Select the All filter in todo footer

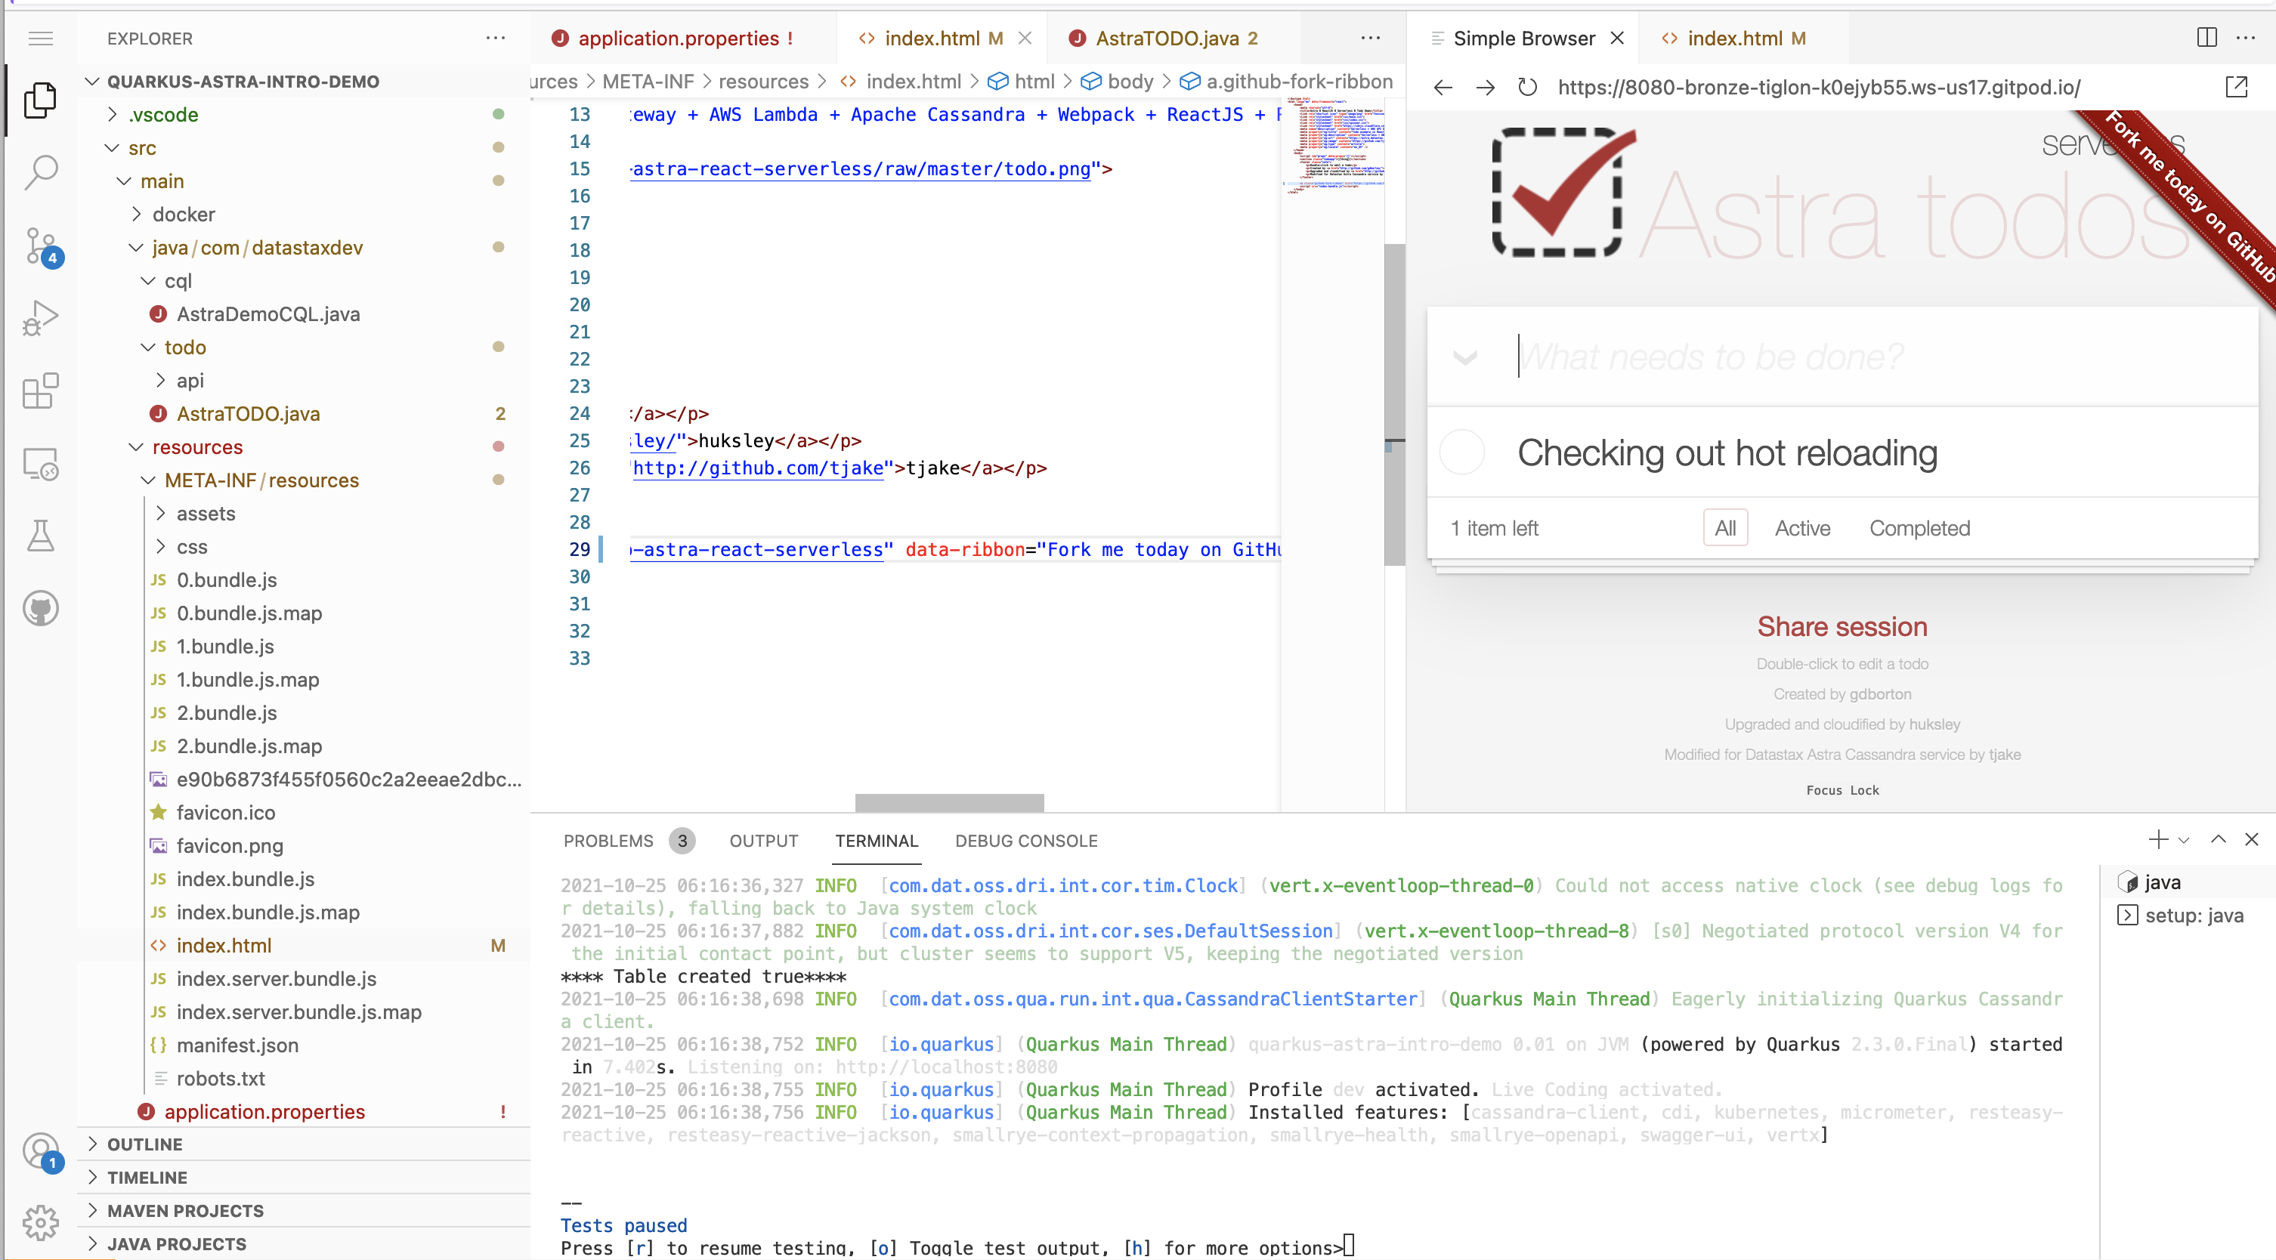point(1724,528)
